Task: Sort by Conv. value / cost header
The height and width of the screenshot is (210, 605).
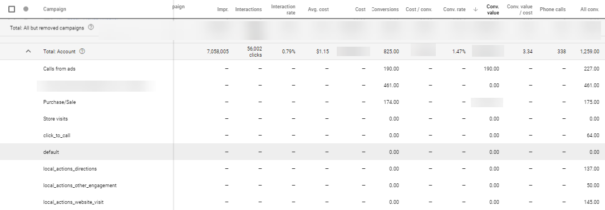Action: (x=519, y=9)
